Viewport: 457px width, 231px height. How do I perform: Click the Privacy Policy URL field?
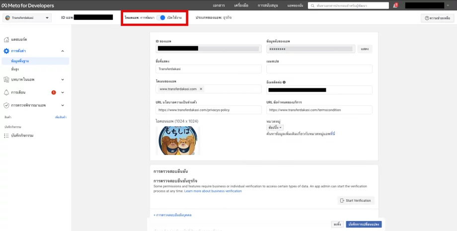click(x=209, y=110)
